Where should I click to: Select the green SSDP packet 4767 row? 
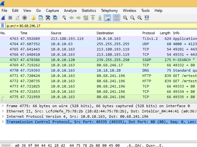coord(94,60)
